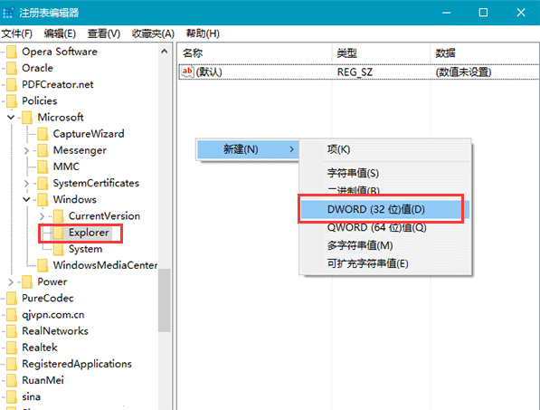Select the System registry key
Image resolution: width=540 pixels, height=410 pixels.
coord(85,249)
